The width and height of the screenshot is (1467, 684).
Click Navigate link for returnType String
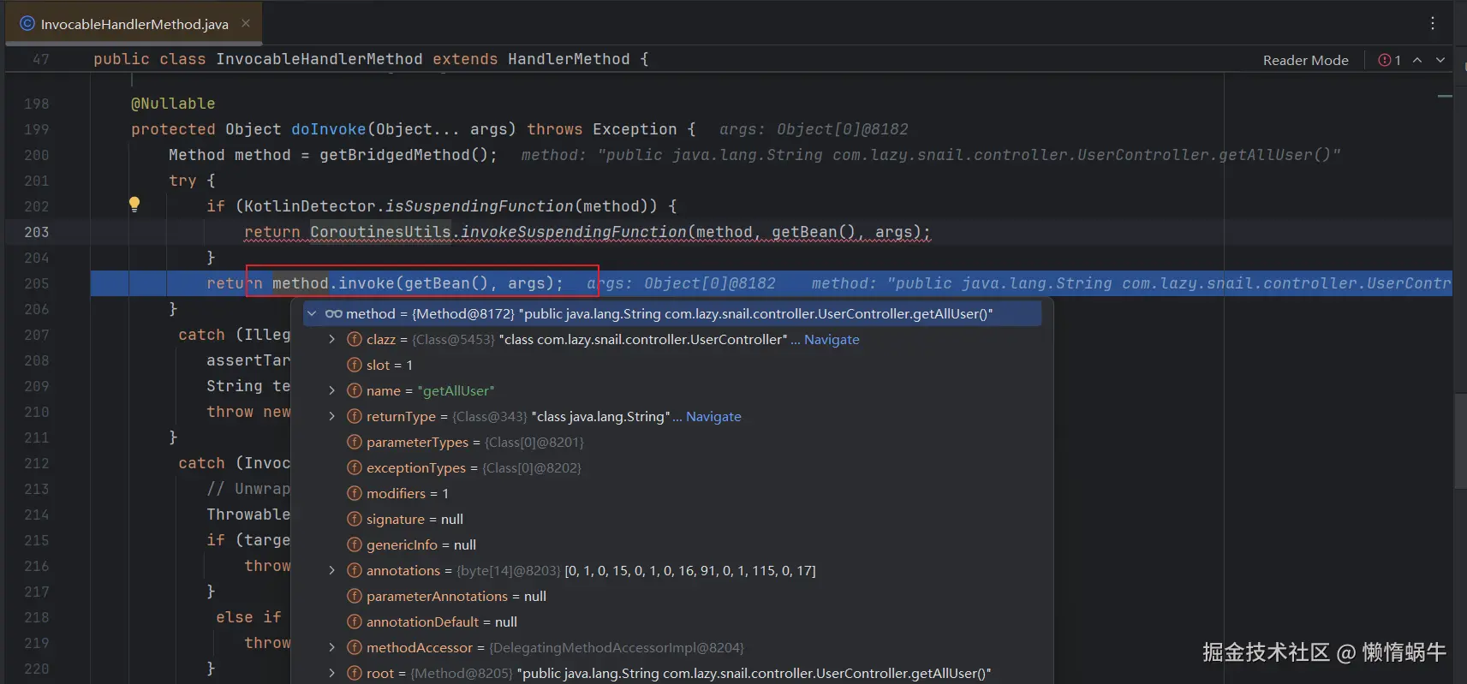pos(713,417)
